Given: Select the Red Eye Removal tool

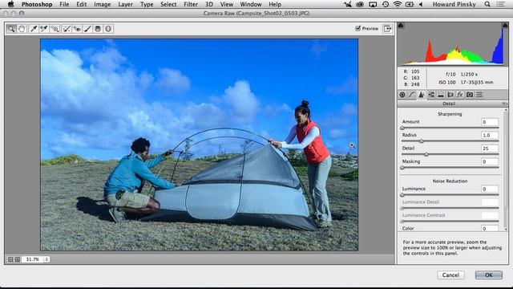Looking at the screenshot, I should point(77,29).
